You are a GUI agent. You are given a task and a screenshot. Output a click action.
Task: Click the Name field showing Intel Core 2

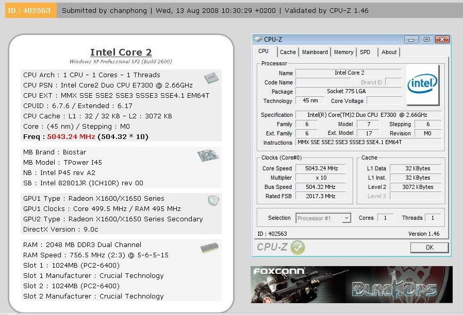point(349,73)
